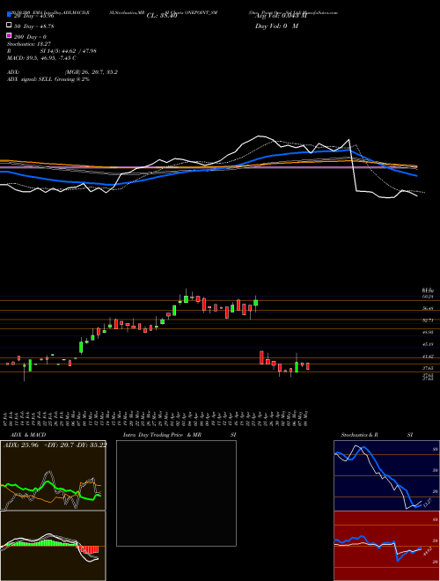Click the 'Avg Vol: 0.043 M' readout
440x581 pixels.
(281, 16)
